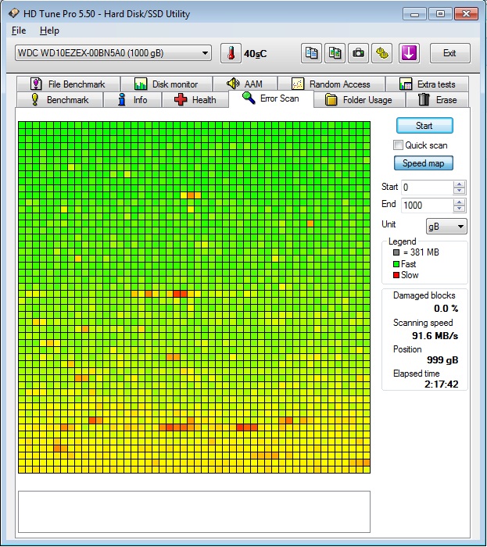
Task: Decrease the Start value with down arrow
Action: [459, 191]
